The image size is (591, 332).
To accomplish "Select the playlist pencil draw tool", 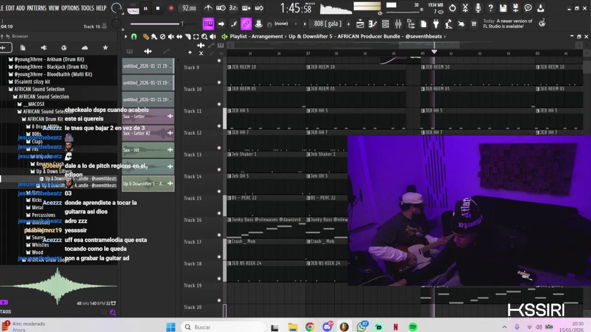I will (146, 36).
